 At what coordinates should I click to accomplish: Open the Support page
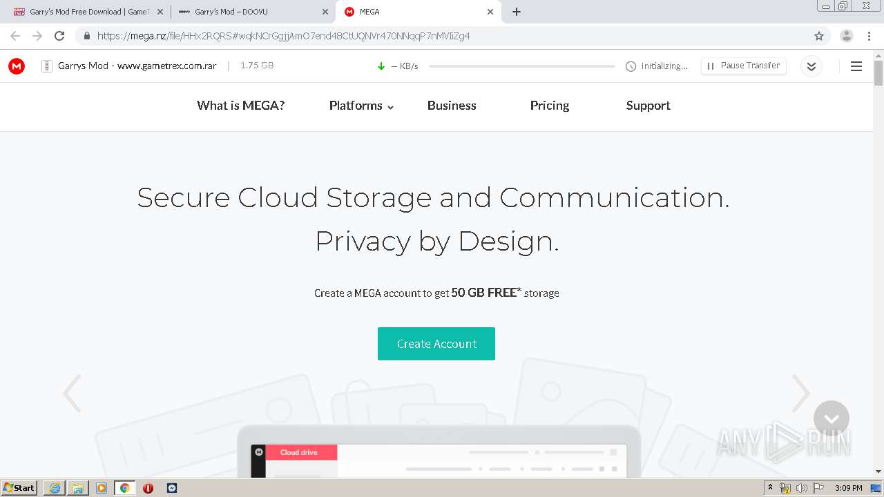(648, 106)
